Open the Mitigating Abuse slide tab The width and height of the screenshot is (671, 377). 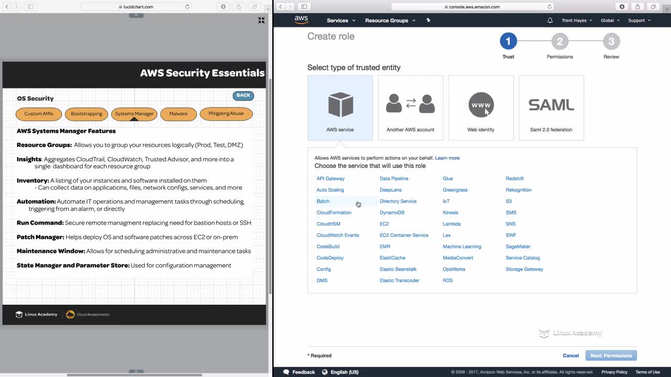click(x=226, y=114)
